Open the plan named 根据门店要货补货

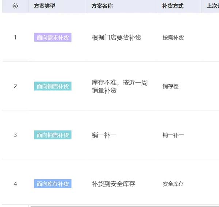coord(116,38)
